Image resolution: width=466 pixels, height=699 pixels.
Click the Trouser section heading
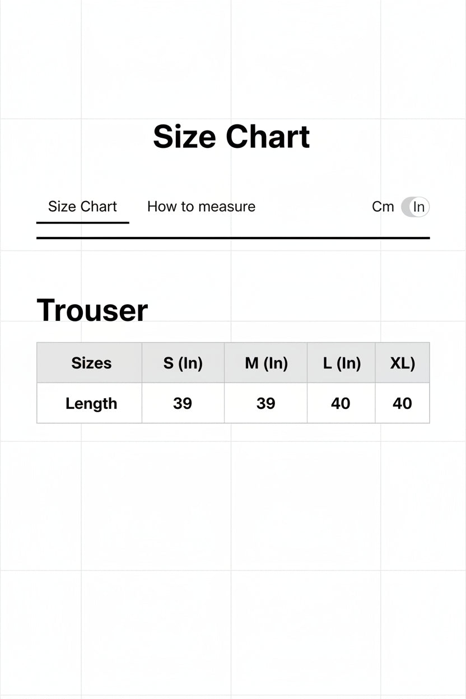click(x=92, y=310)
